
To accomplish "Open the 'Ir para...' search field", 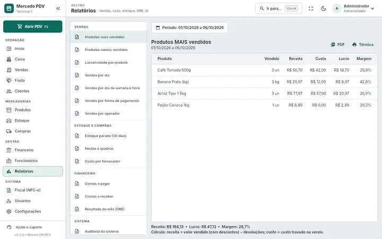I will (279, 8).
